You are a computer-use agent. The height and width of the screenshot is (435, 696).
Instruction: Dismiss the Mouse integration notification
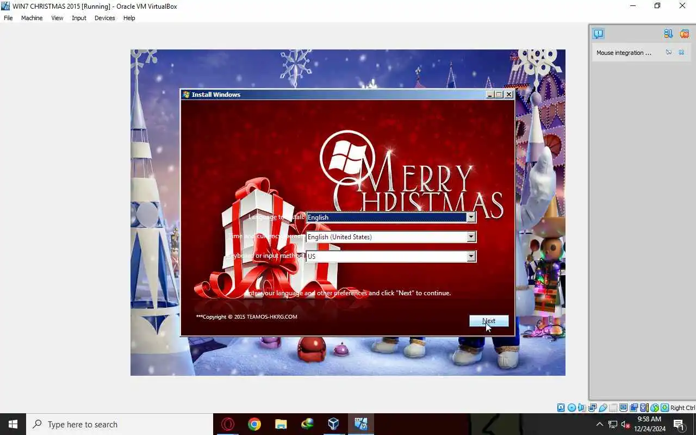(681, 53)
